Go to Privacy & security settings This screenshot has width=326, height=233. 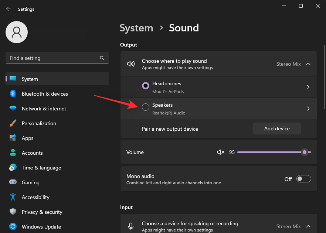(42, 212)
